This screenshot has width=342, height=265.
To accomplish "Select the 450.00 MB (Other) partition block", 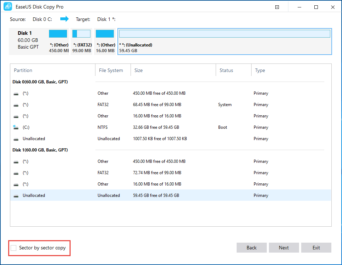I will (58, 41).
